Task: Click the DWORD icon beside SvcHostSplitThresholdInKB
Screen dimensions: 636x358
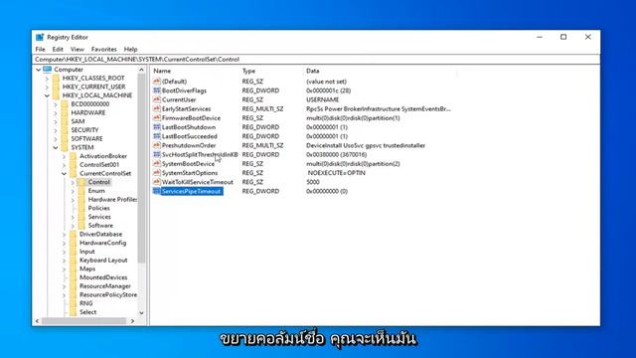Action: [x=157, y=154]
